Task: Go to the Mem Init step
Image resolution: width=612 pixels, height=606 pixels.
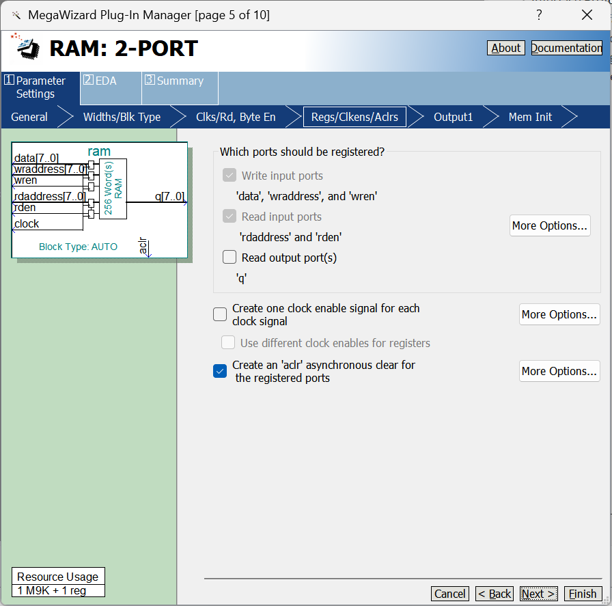Action: [x=530, y=117]
